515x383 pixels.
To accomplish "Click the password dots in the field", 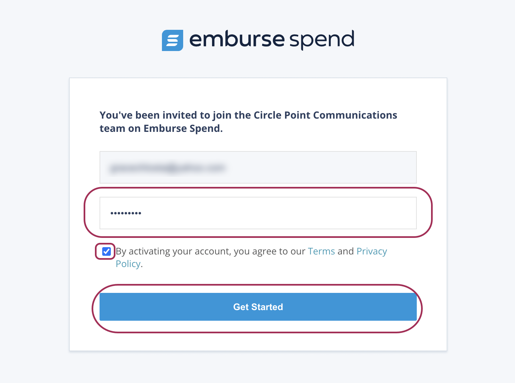I will tap(126, 213).
